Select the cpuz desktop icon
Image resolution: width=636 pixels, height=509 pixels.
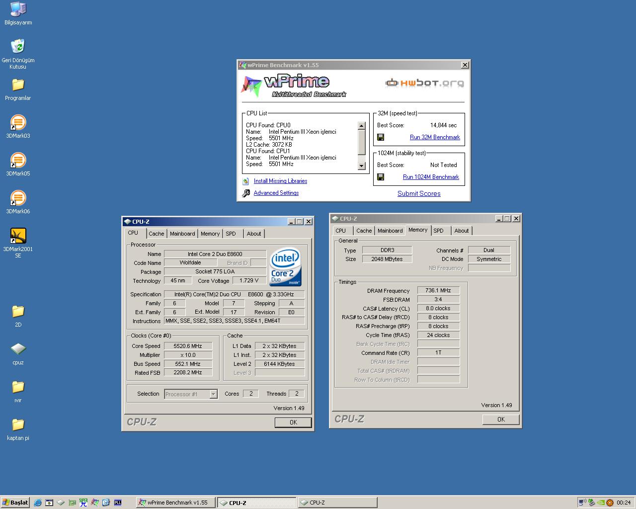click(x=18, y=353)
